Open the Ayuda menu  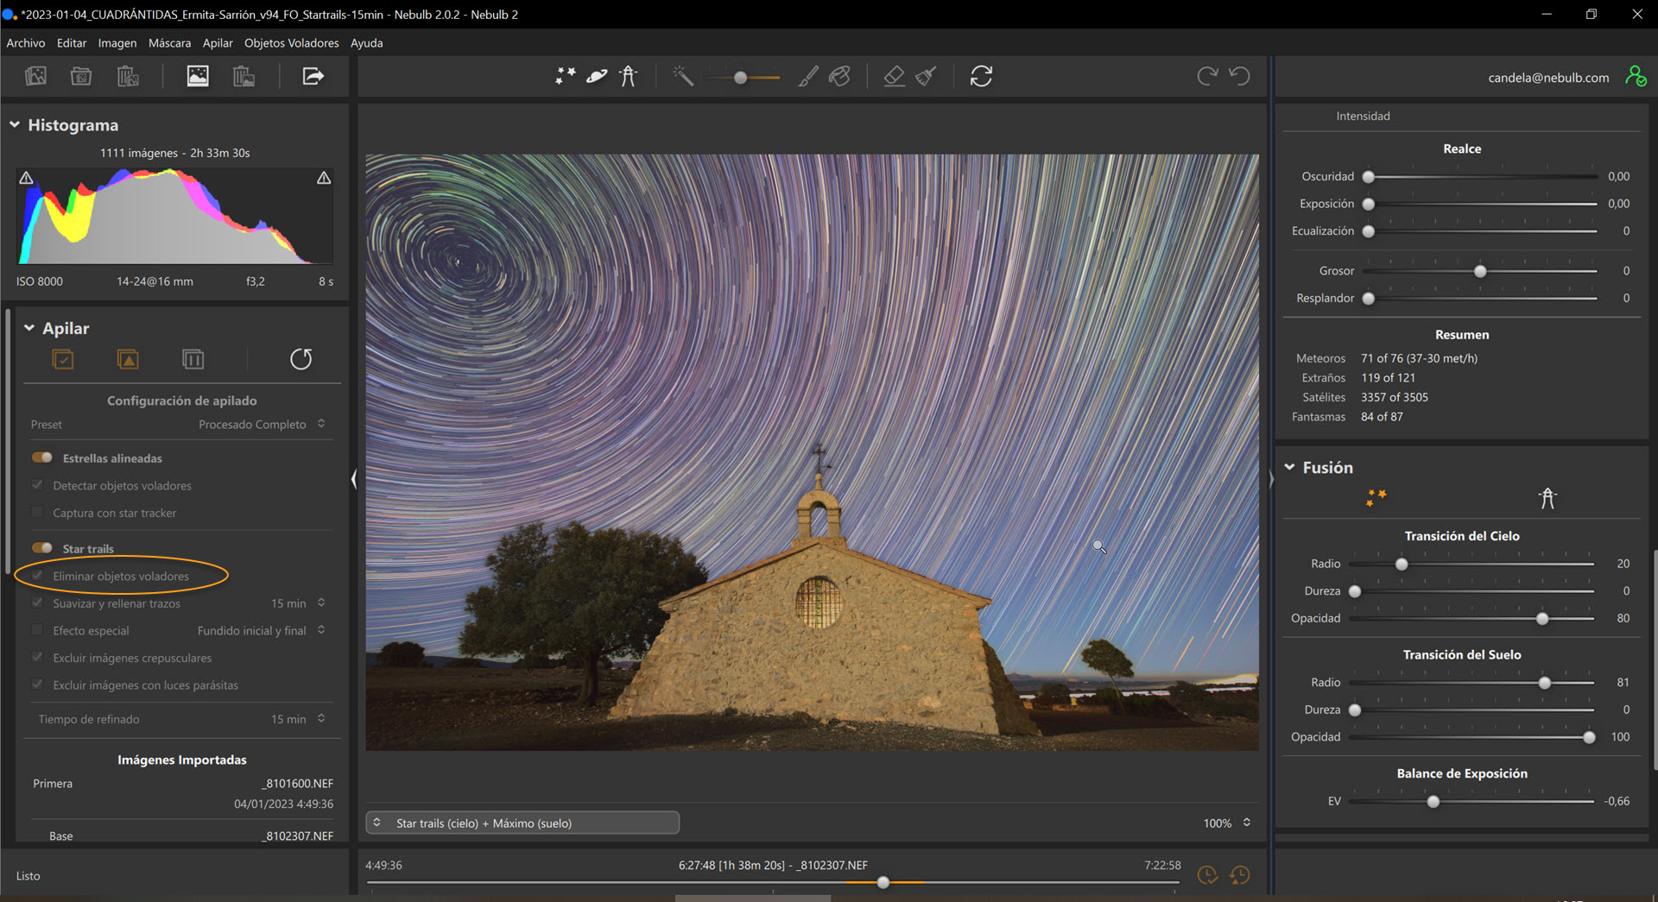pyautogui.click(x=367, y=42)
